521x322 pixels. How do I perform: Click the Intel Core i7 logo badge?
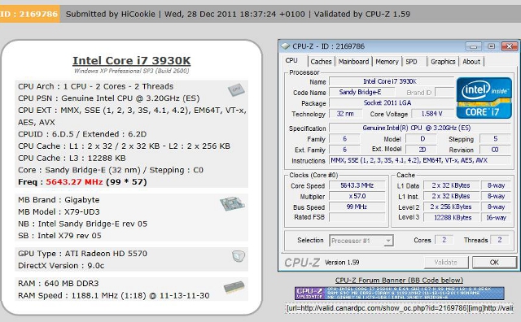(484, 98)
